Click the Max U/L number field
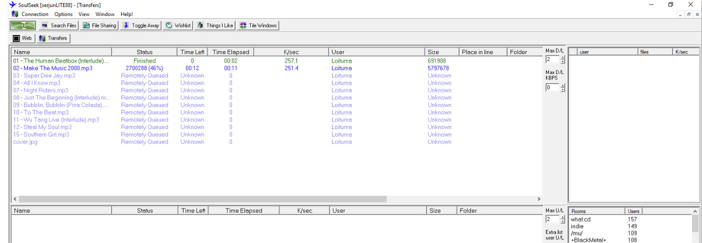Screen dimensions: 702x243 point(552,219)
